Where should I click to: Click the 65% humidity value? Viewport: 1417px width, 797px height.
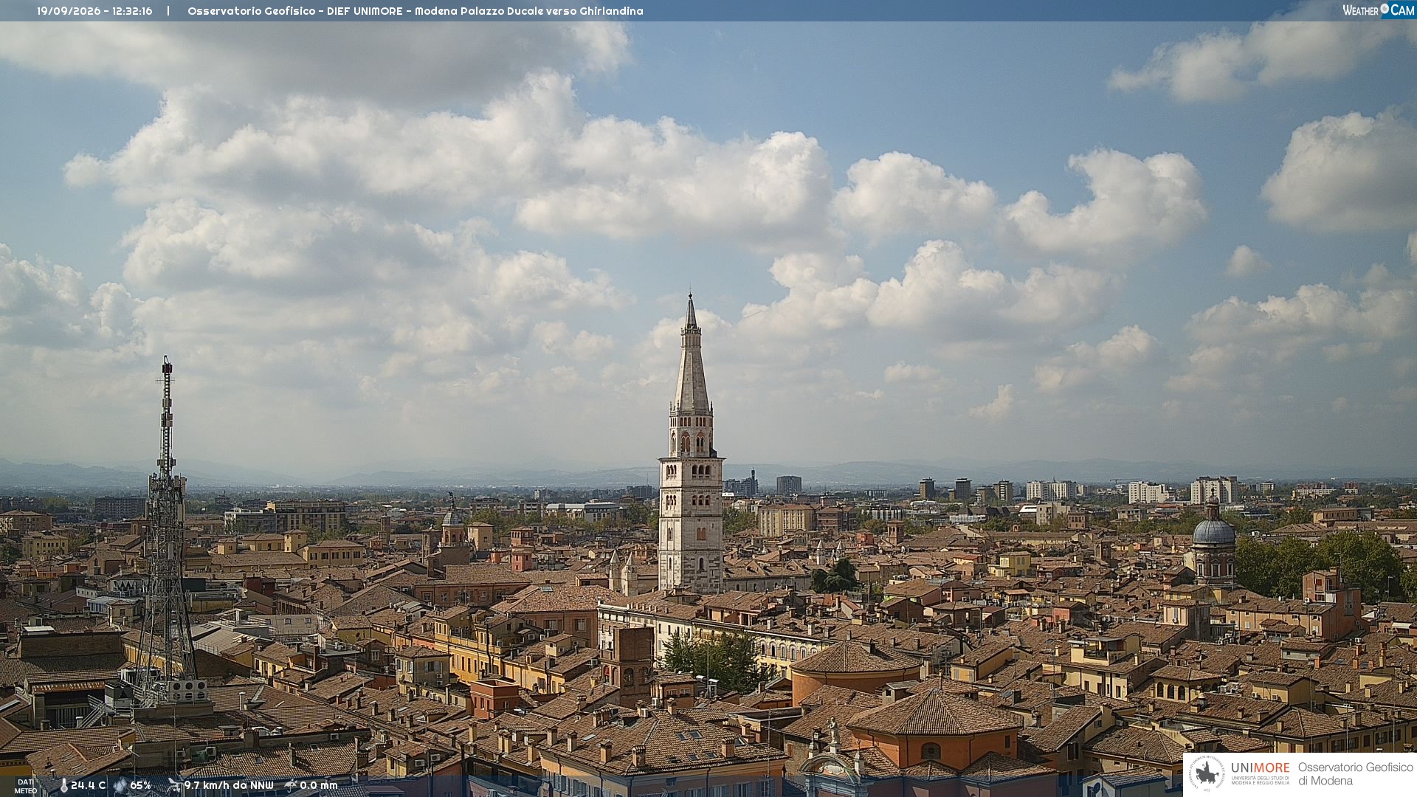(140, 785)
